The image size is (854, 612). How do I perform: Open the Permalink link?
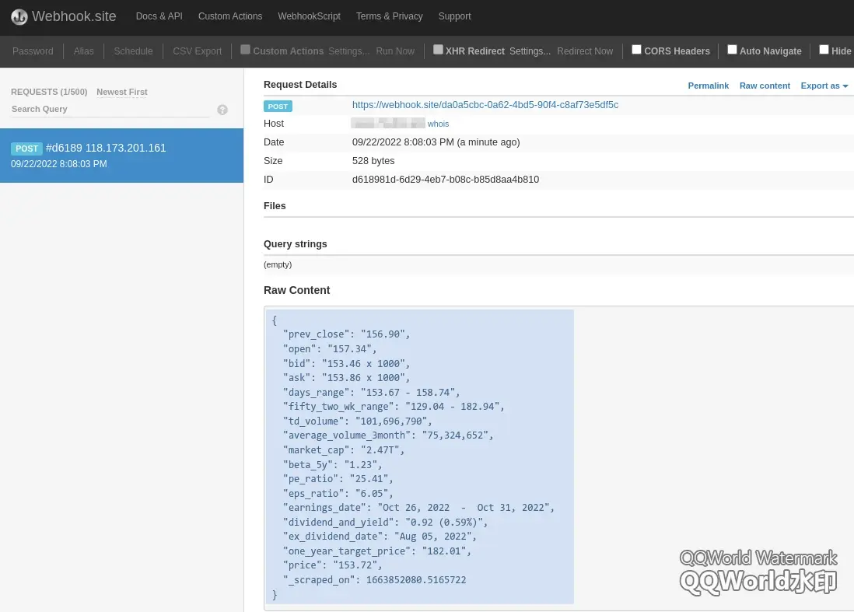click(x=708, y=86)
